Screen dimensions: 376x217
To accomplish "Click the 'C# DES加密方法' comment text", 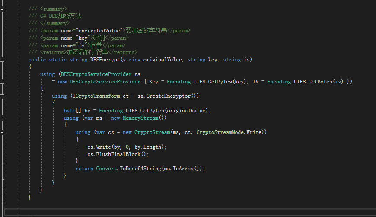I will [61, 16].
